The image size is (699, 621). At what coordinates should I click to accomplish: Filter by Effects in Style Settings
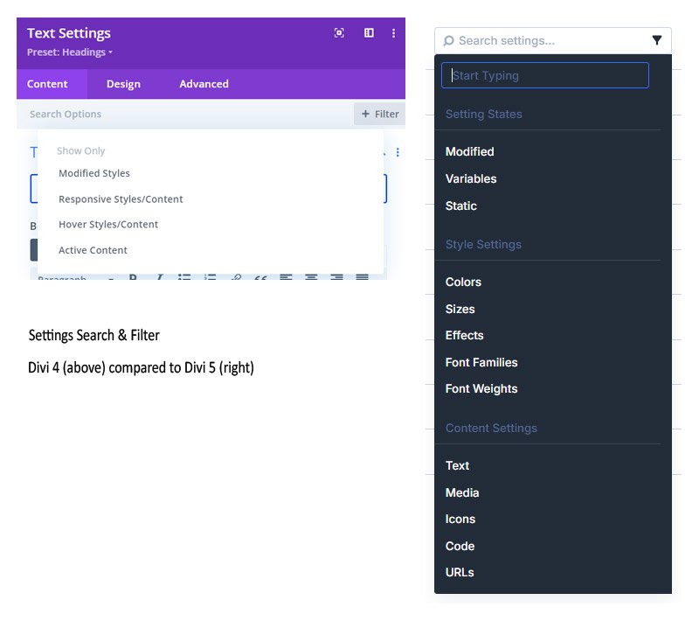[464, 336]
